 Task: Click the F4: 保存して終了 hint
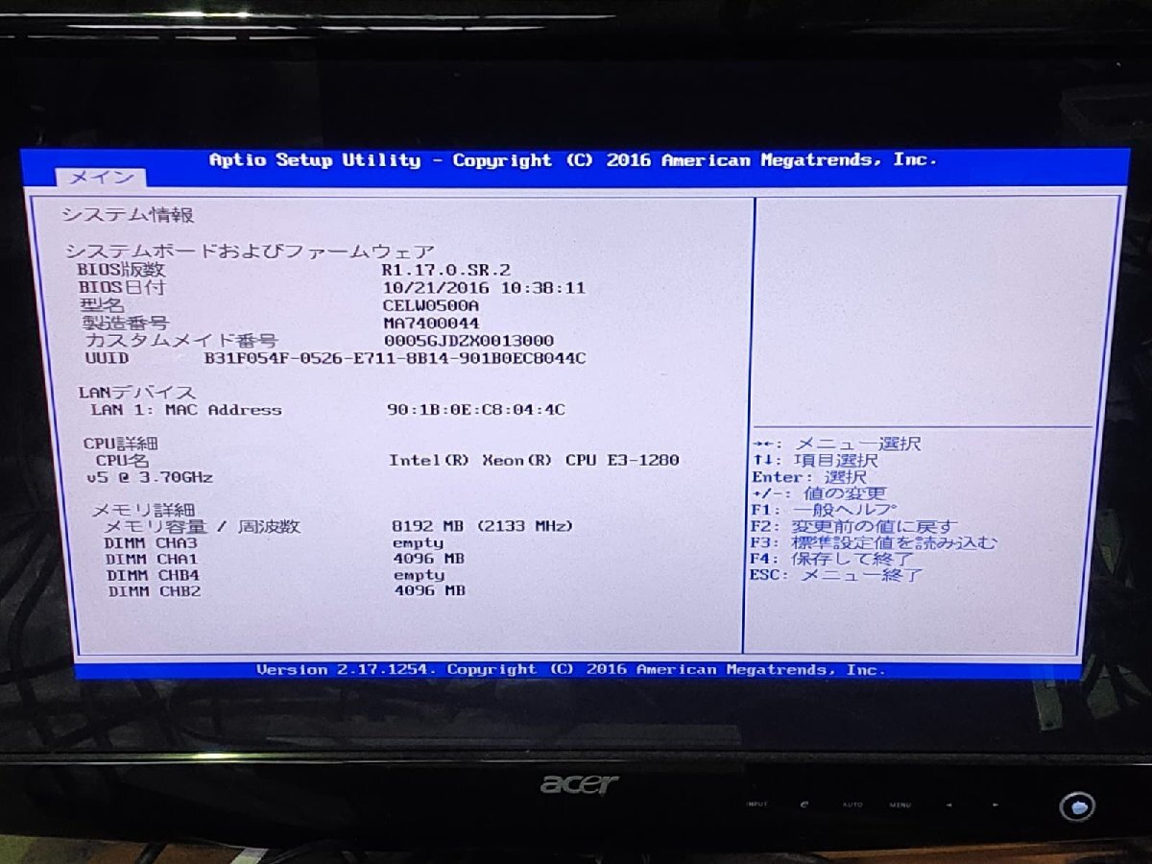(x=831, y=559)
